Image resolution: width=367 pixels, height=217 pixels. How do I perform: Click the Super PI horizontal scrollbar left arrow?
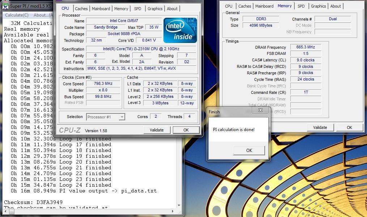[x=5, y=211]
